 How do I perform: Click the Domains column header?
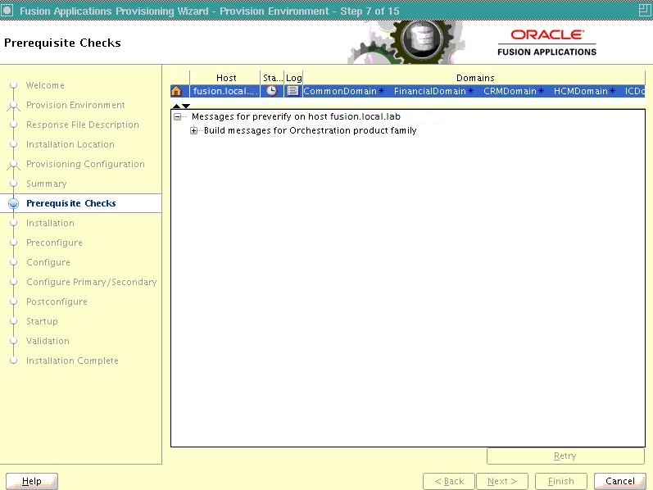474,78
